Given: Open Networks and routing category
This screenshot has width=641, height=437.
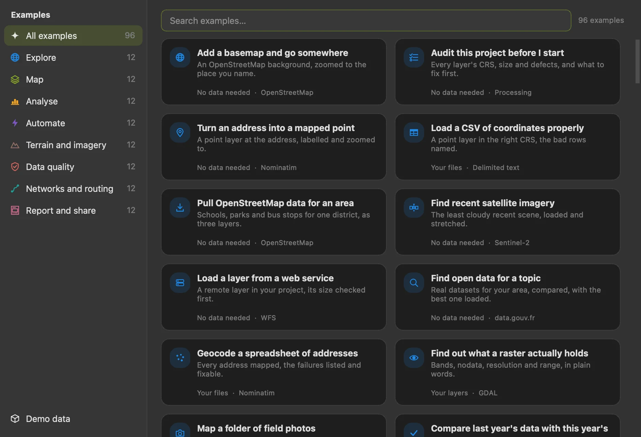Looking at the screenshot, I should click(x=73, y=188).
